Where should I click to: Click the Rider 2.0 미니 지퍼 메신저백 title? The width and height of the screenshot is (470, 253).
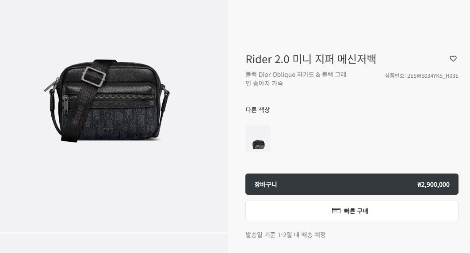tap(311, 59)
